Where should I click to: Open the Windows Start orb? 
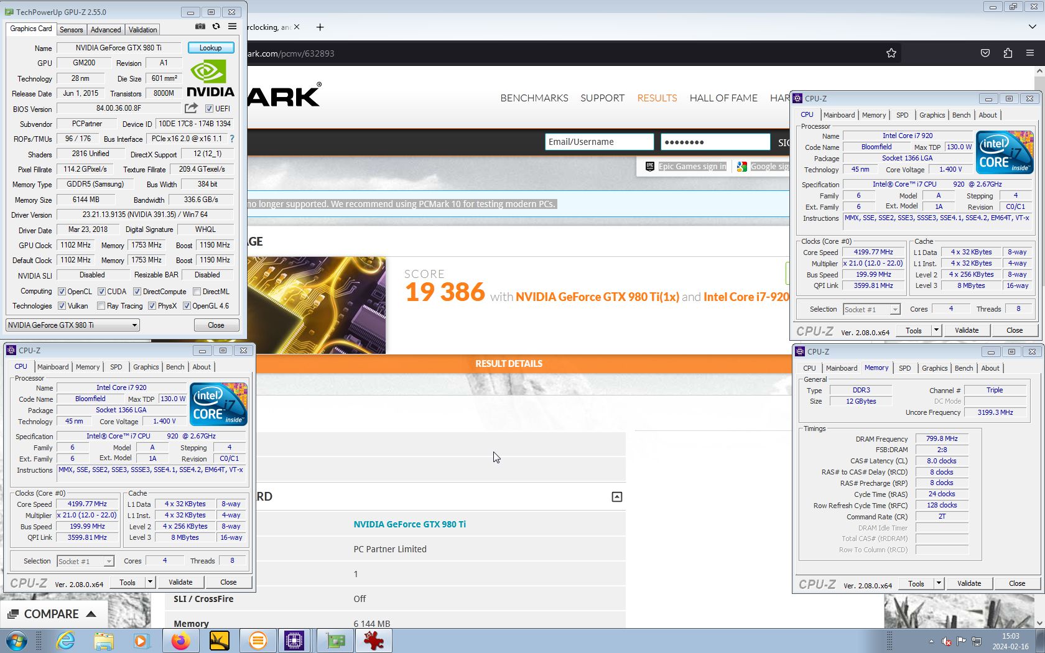tap(16, 641)
